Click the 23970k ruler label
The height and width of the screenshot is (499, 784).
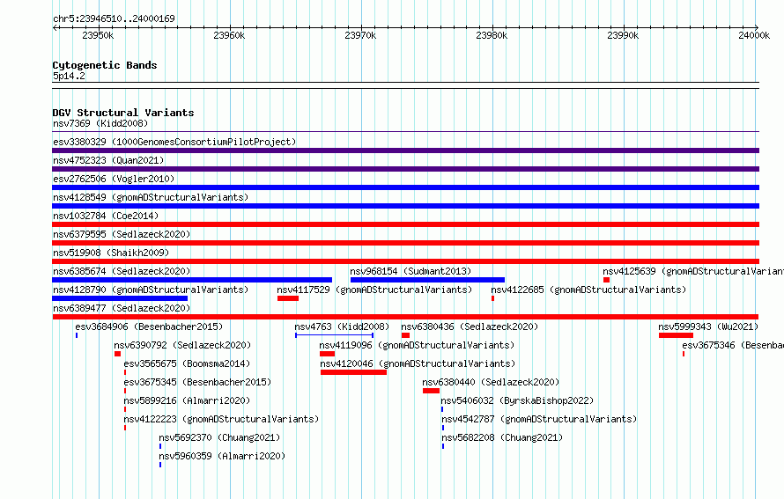pyautogui.click(x=360, y=35)
